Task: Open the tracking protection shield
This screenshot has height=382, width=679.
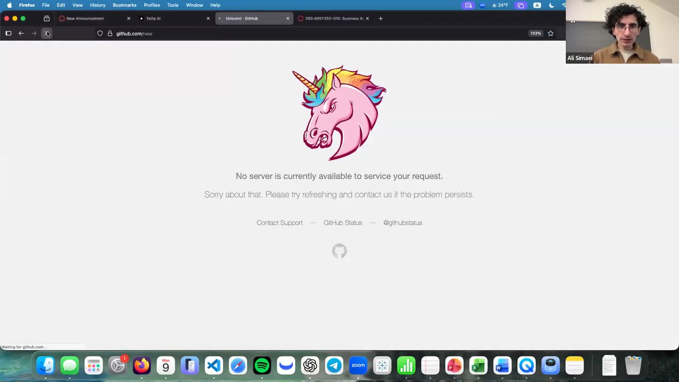Action: 100,33
